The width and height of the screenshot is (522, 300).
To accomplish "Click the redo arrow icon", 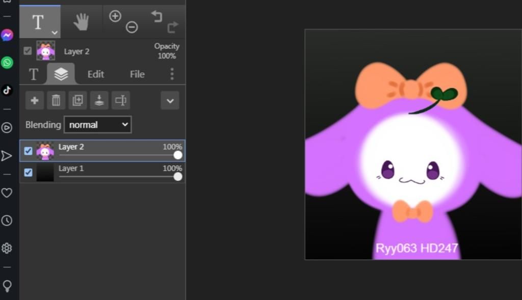I will pyautogui.click(x=173, y=27).
